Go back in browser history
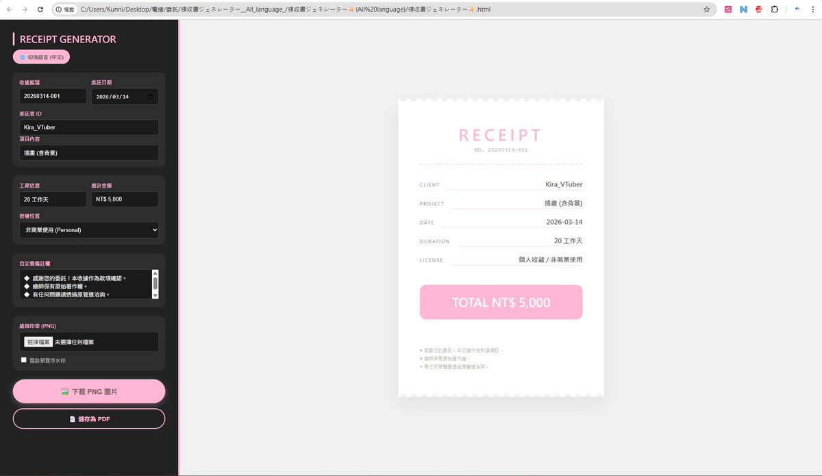Viewport: 822px width, 476px height. (9, 10)
